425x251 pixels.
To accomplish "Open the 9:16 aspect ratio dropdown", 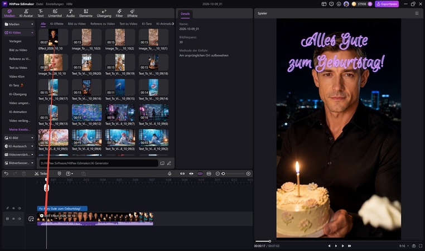I will coord(404,246).
